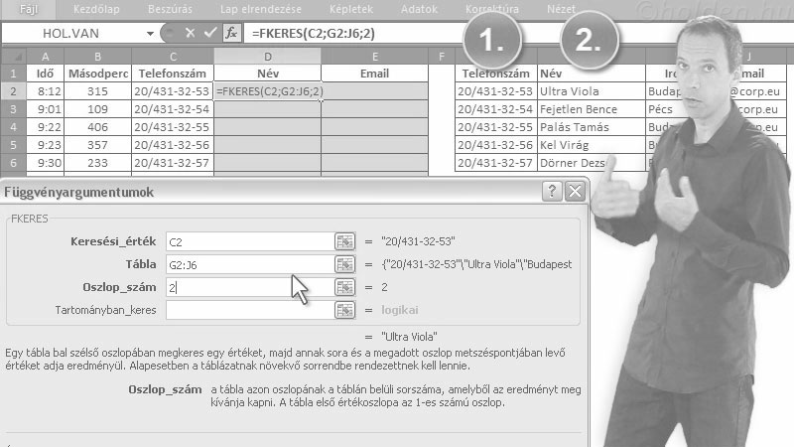The width and height of the screenshot is (794, 447).
Task: Close the Függvényargumentumok dialog
Action: (576, 192)
